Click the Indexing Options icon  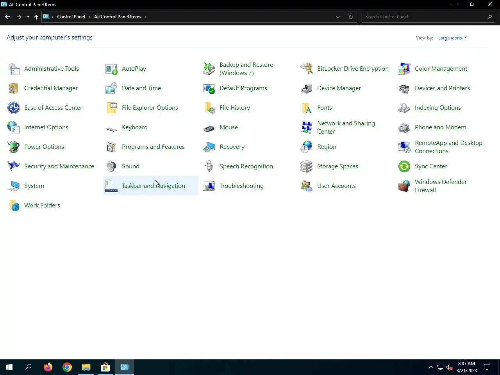(404, 108)
